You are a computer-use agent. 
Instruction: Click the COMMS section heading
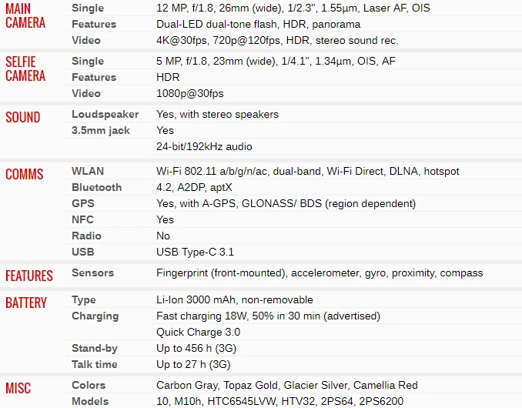[x=25, y=174]
